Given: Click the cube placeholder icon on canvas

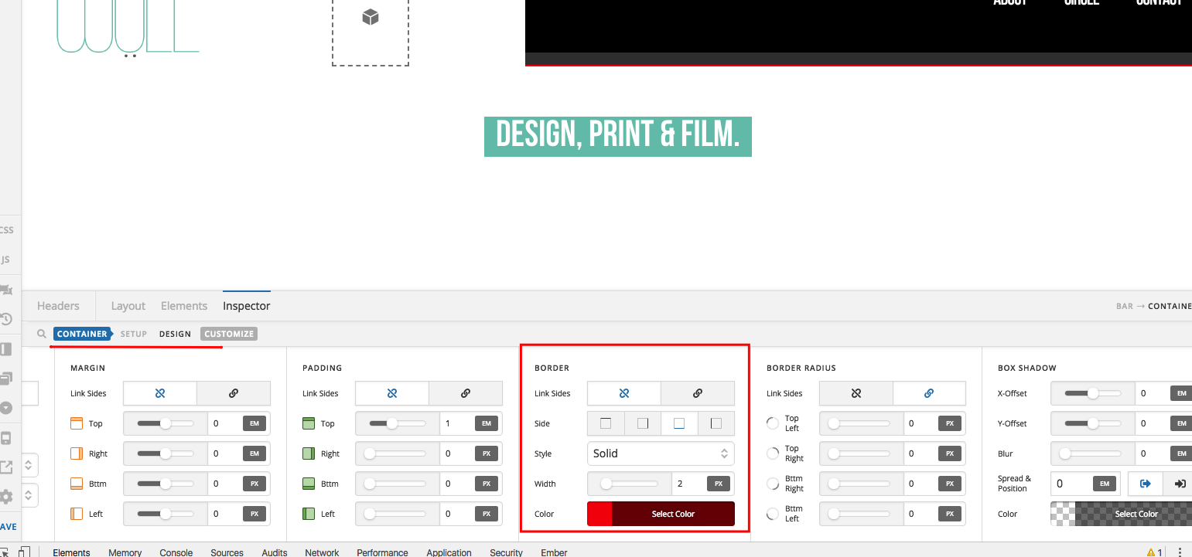Looking at the screenshot, I should 371,17.
